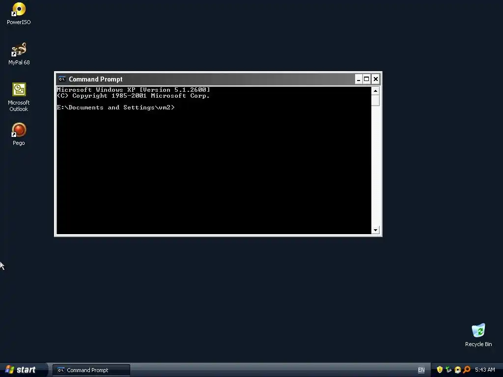Click the "Microsoft Windows XP [Version 5.1.2600]" line
503x377 pixels.
click(134, 89)
